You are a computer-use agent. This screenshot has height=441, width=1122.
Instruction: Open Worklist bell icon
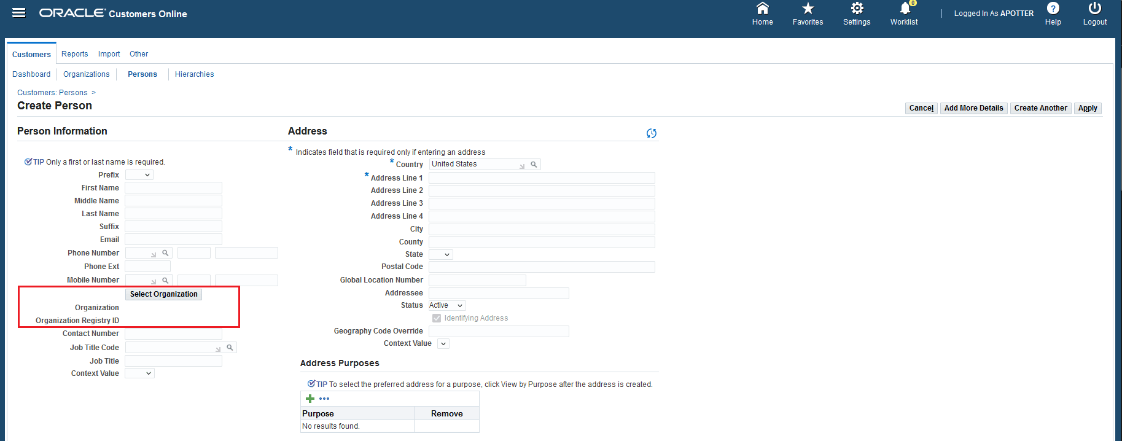905,8
